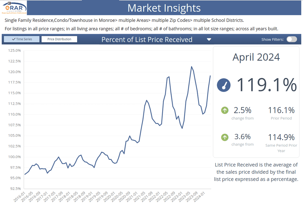Open the Percent of List Price Received metric selector
This screenshot has width=303, height=206.
pyautogui.click(x=147, y=40)
